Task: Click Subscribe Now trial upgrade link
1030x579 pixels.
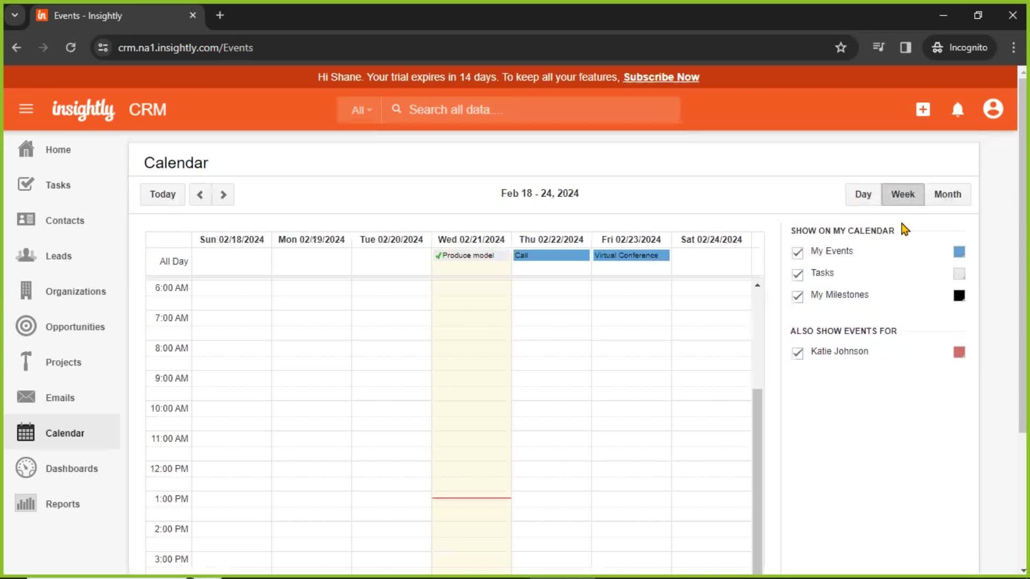Action: (661, 77)
